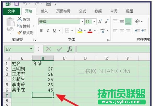The width and height of the screenshot is (157, 106).
Task: Click Decrease Indent icon
Action: click(x=137, y=31)
